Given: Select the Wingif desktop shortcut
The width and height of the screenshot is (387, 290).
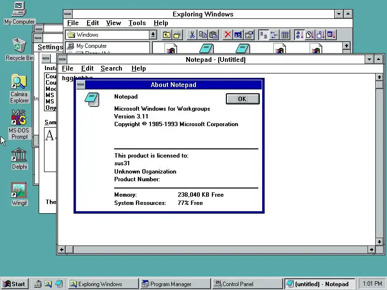Looking at the screenshot, I should point(19,194).
